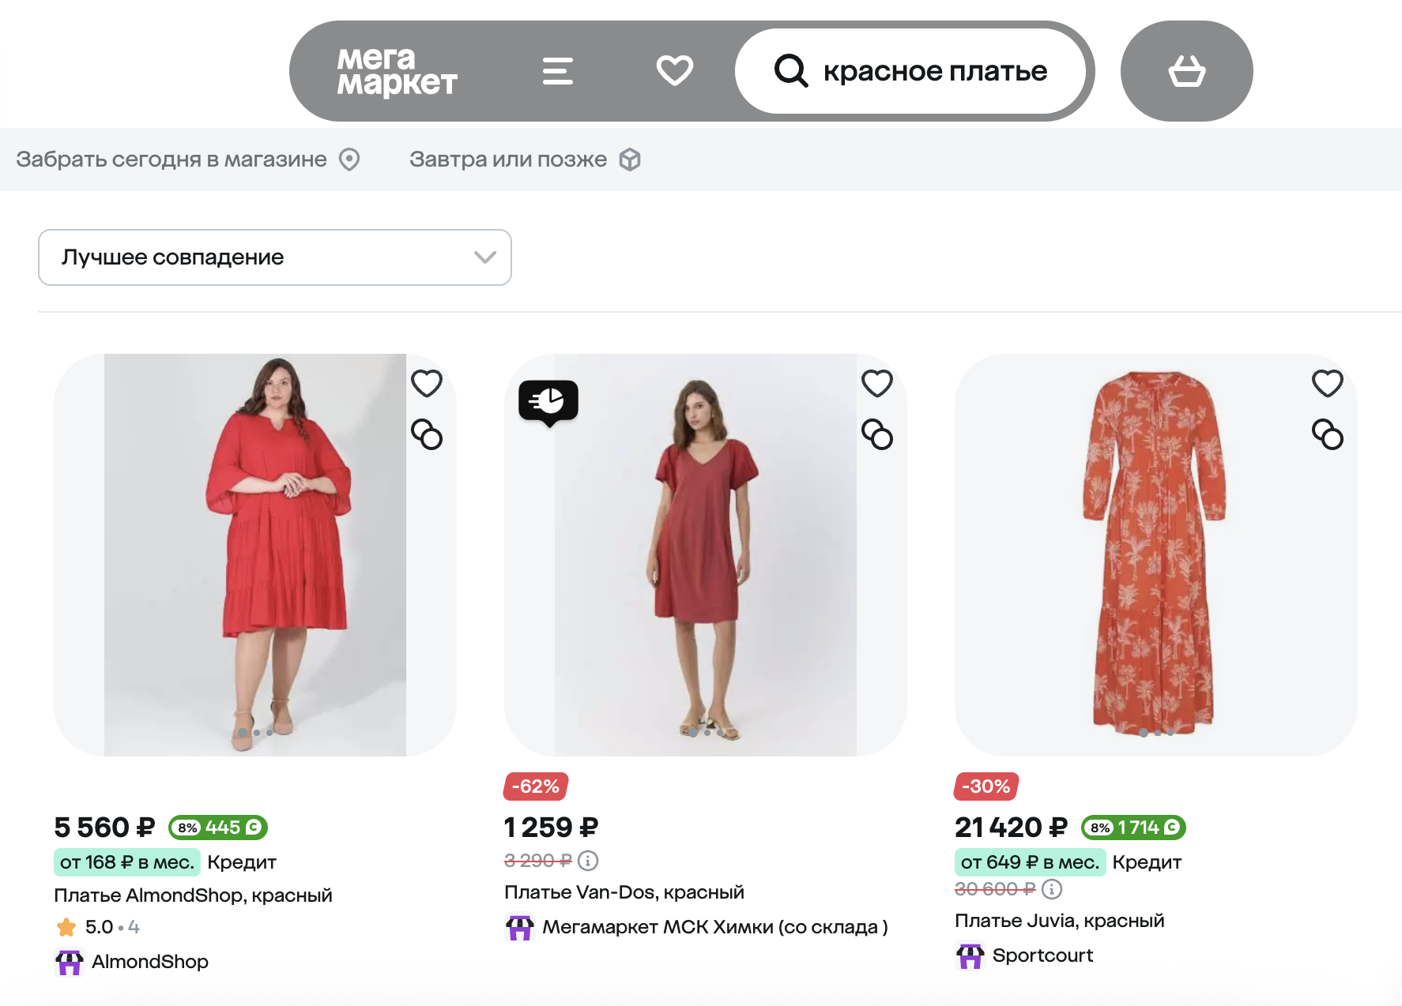1402x1006 pixels.
Task: Favorite the AlmondShop dress
Action: pos(427,384)
